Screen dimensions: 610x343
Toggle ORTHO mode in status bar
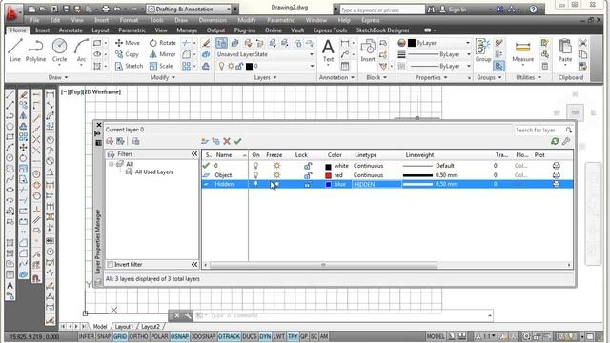[138, 336]
